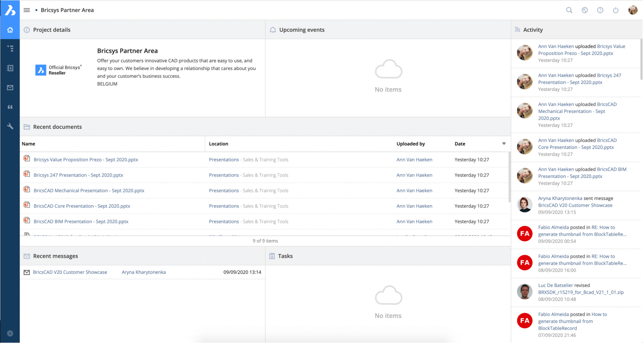Click the language globe icon

tap(585, 10)
